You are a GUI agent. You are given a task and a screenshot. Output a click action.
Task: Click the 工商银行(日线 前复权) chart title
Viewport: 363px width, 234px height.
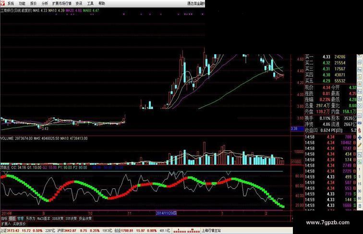[x=16, y=11]
